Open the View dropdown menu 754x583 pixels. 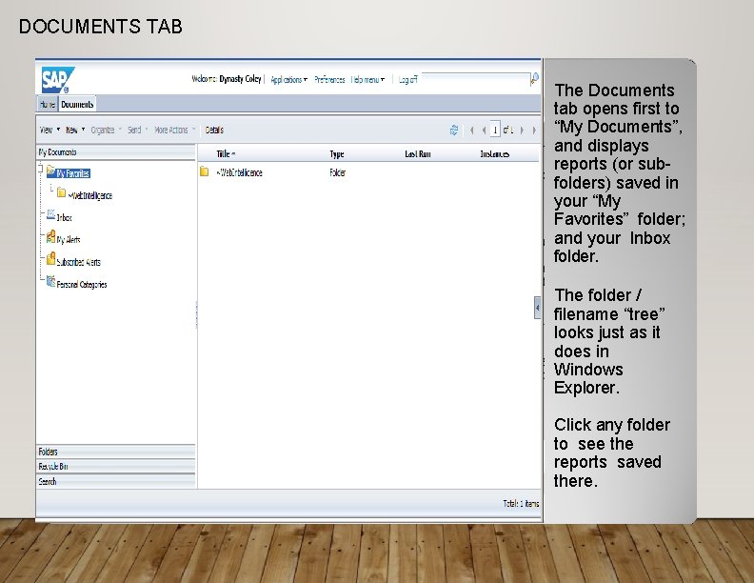50,130
